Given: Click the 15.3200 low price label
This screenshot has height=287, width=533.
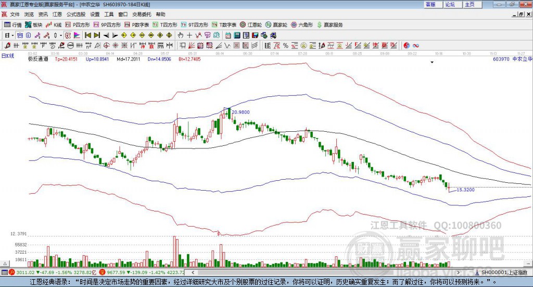Looking at the screenshot, I should [465, 190].
